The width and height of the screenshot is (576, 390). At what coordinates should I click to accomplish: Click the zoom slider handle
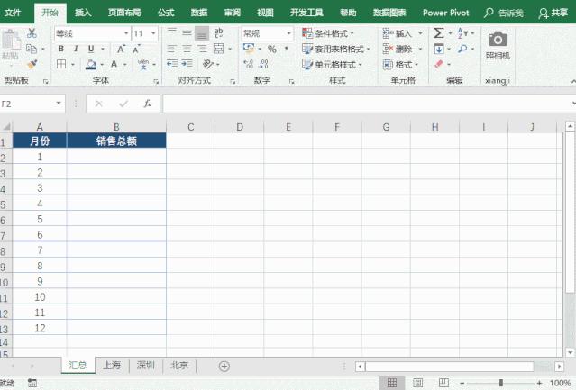pos(500,383)
